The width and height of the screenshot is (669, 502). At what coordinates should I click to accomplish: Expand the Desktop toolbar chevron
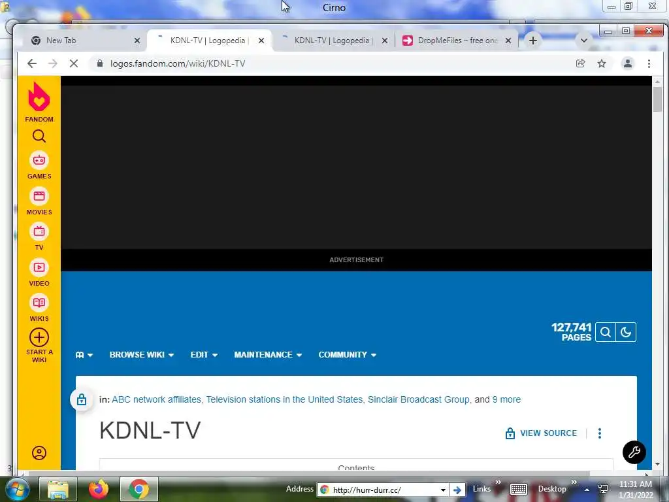(574, 482)
